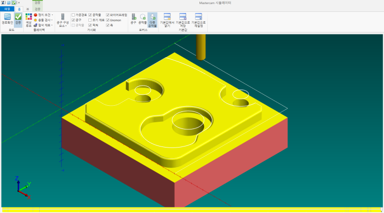The width and height of the screenshot is (384, 213).
Task: Expand the 정지 조건 dropdown
Action: (44, 15)
